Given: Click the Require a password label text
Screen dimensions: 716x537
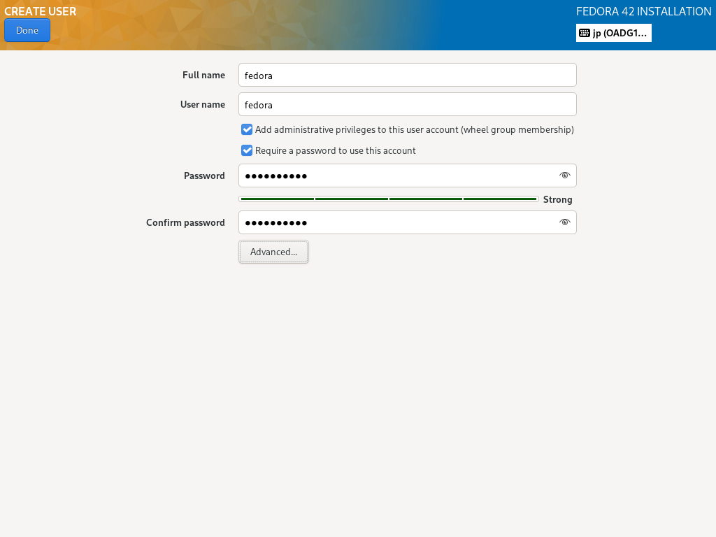Looking at the screenshot, I should [335, 151].
